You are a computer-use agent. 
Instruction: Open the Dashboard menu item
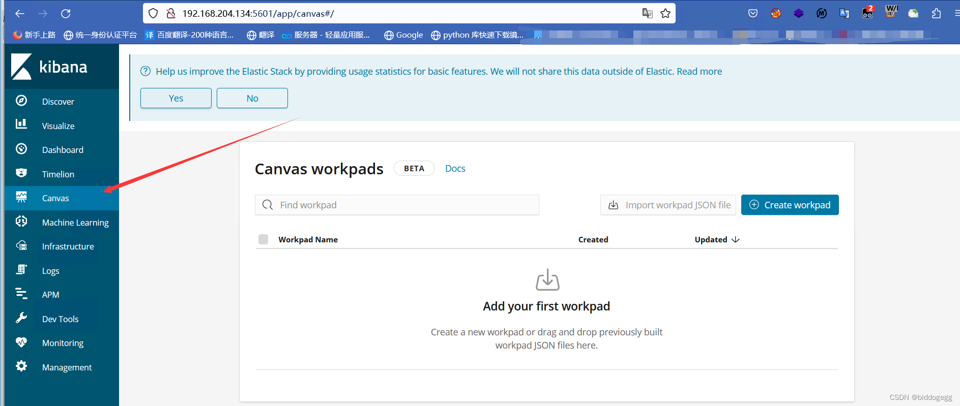tap(63, 150)
